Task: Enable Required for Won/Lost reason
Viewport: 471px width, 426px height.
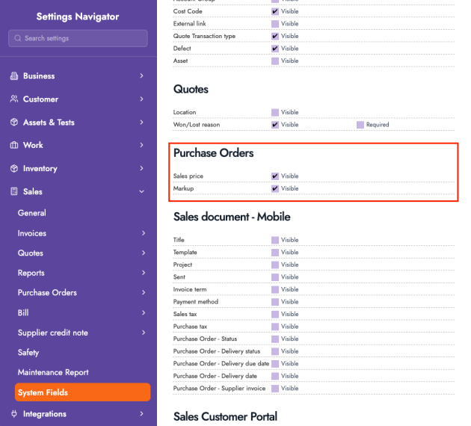Action: pos(360,125)
